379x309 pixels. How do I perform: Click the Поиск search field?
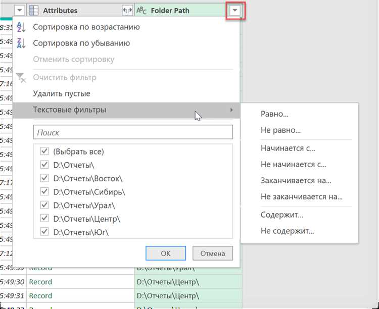(x=133, y=132)
